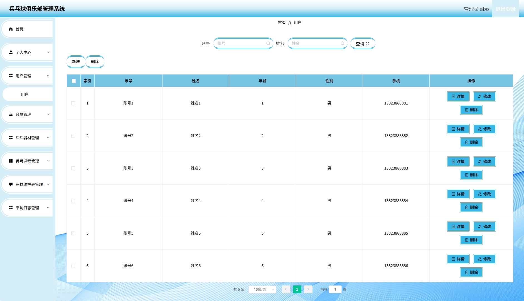This screenshot has height=301, width=524.
Task: Click the grid icon of 来访日志管理
Action: point(11,208)
